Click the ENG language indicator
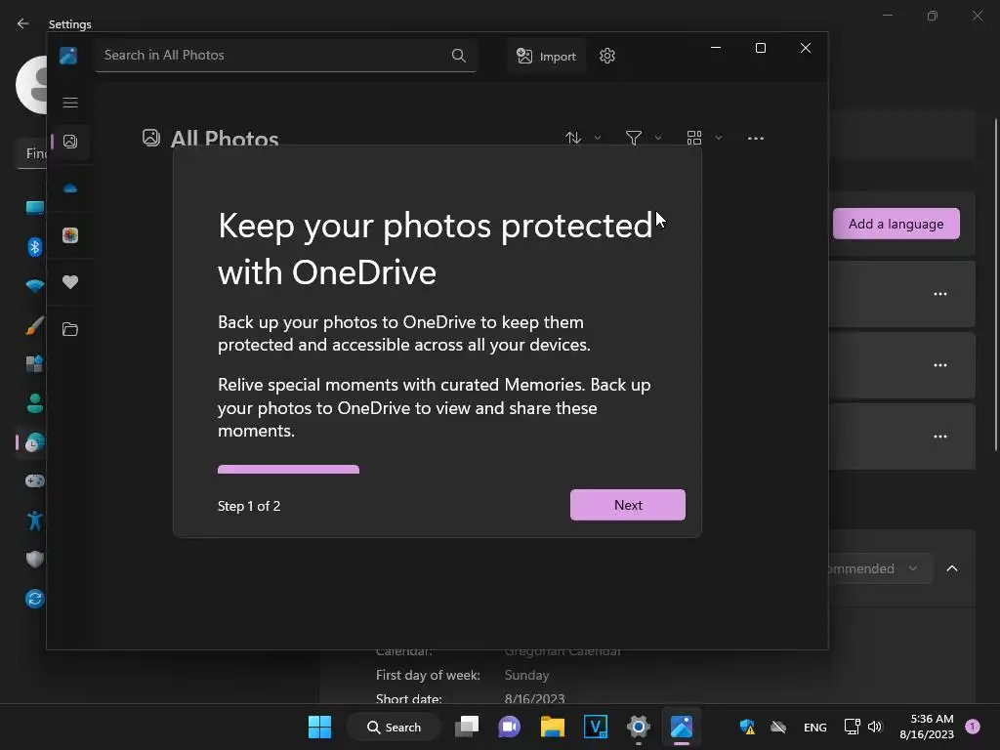The width and height of the screenshot is (1000, 750). tap(815, 728)
